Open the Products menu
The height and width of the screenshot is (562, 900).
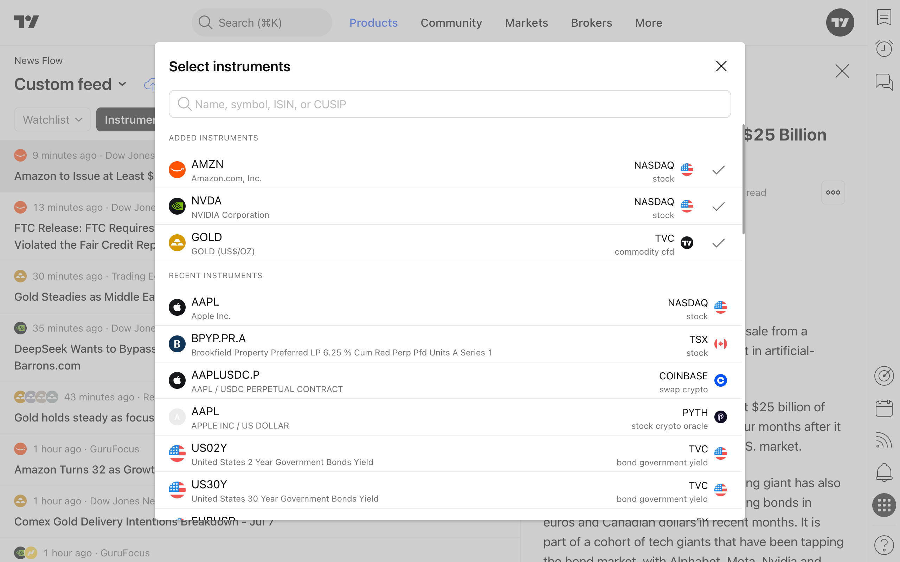[x=373, y=23]
